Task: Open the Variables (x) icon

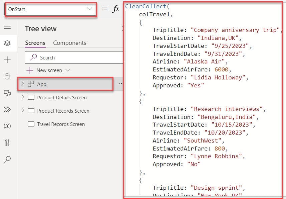Action: [7, 126]
